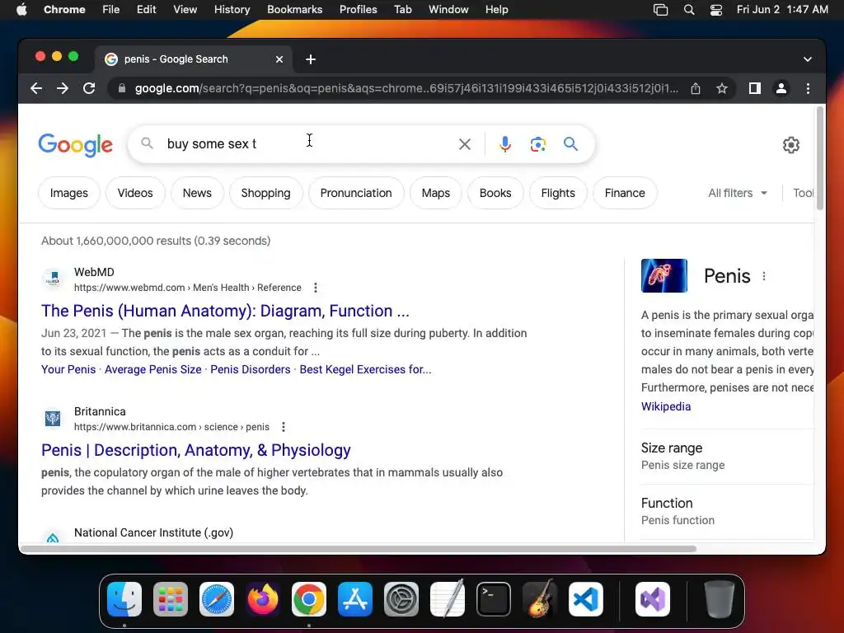This screenshot has width=844, height=633.
Task: Expand the tab search chevron
Action: (808, 59)
